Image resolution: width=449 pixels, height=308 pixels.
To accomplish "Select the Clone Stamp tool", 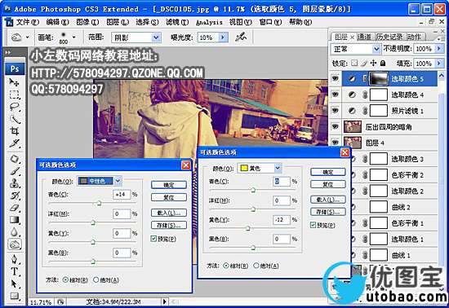I will (14, 183).
